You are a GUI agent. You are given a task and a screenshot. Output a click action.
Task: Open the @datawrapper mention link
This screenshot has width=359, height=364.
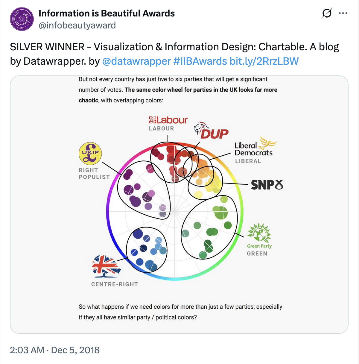(x=136, y=61)
